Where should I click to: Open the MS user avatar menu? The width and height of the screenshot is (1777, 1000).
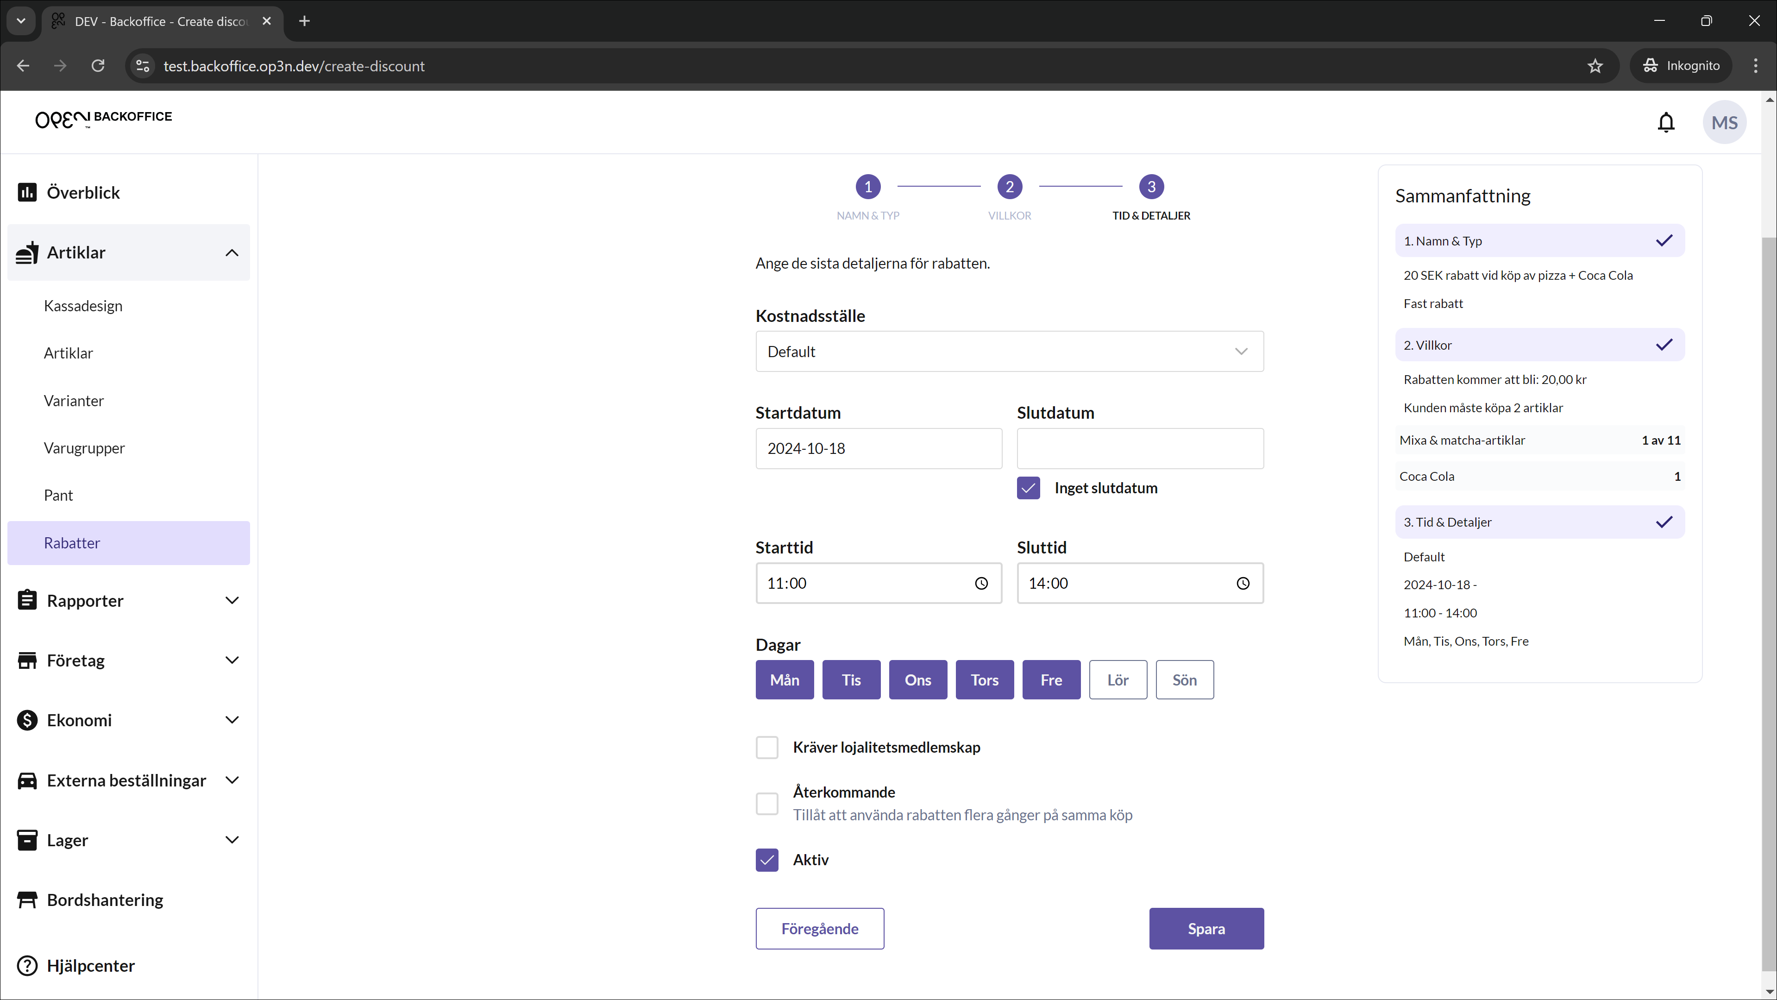pyautogui.click(x=1724, y=122)
